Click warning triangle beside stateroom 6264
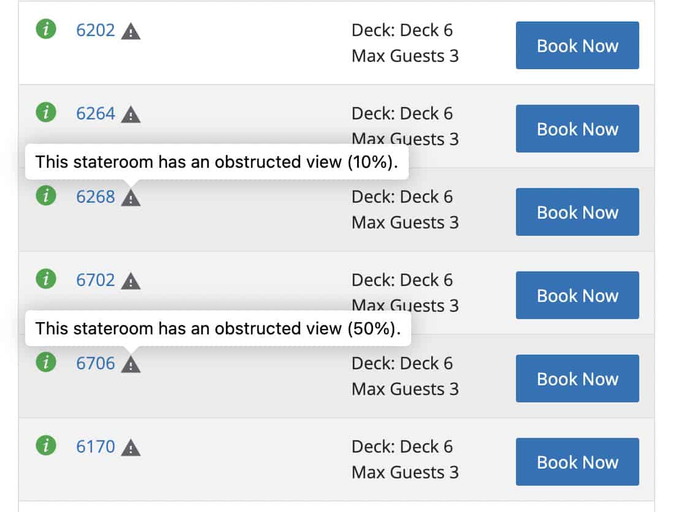673x512 pixels. 131,115
